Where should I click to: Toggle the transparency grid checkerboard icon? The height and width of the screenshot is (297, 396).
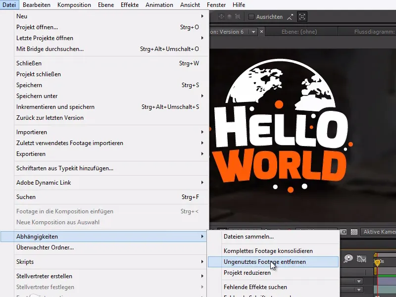pyautogui.click(x=354, y=232)
